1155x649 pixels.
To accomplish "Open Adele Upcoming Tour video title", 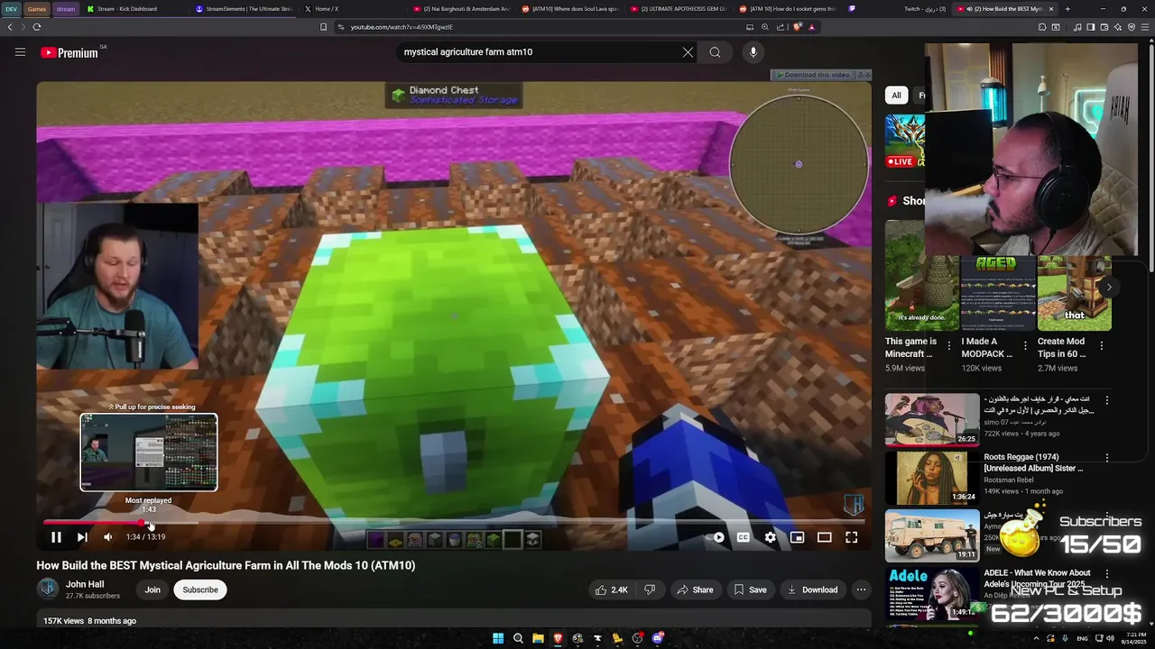I will click(x=1037, y=578).
